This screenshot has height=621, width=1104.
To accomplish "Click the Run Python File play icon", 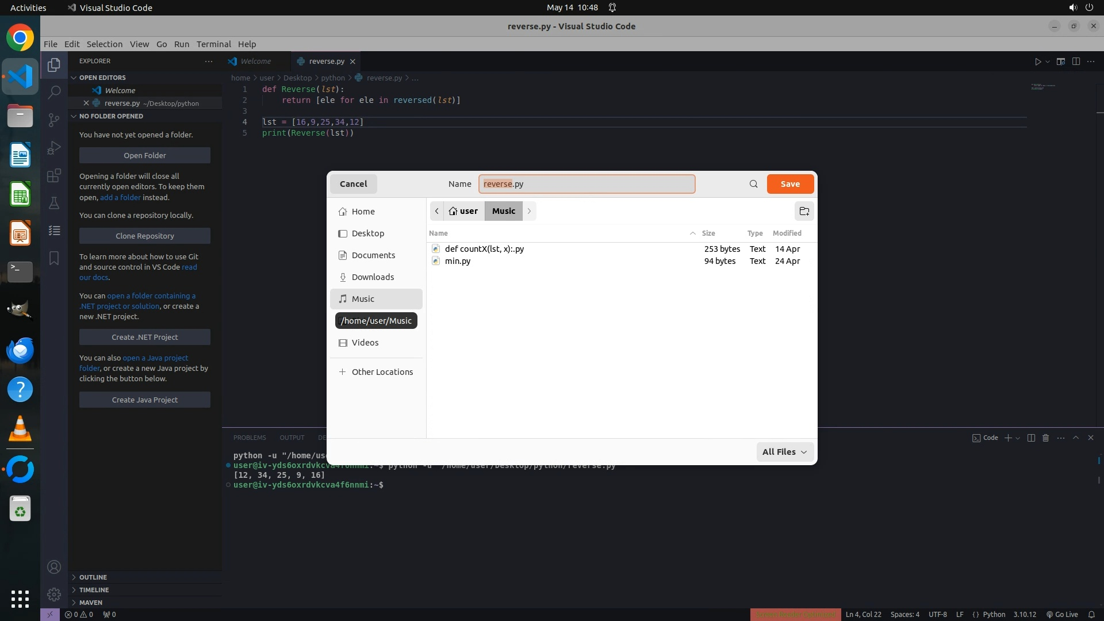I will [1037, 62].
